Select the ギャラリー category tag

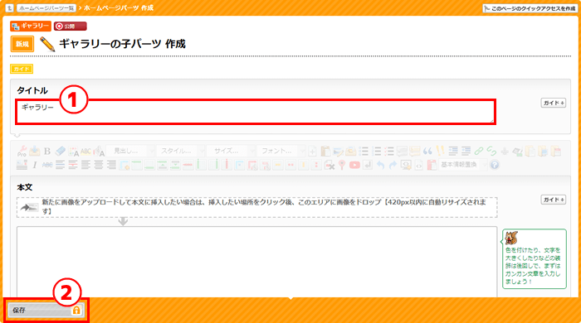click(31, 26)
